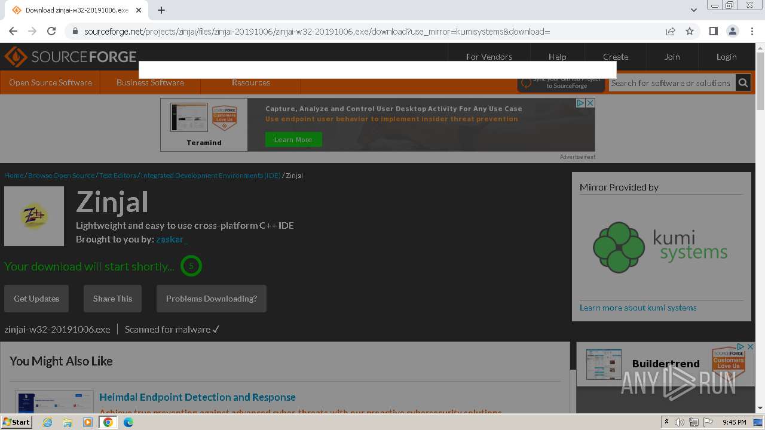Follow Text Editors breadcrumb
This screenshot has height=430, width=765.
(x=118, y=176)
